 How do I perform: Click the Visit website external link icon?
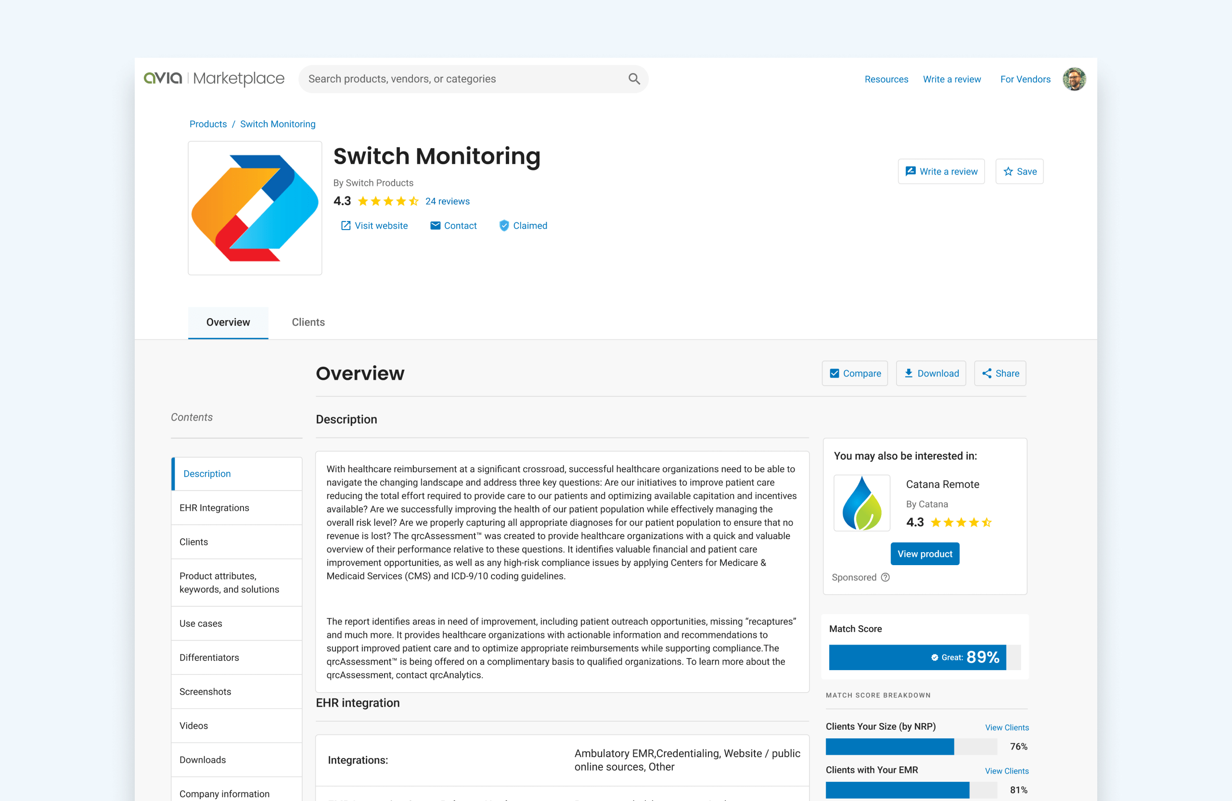coord(345,226)
